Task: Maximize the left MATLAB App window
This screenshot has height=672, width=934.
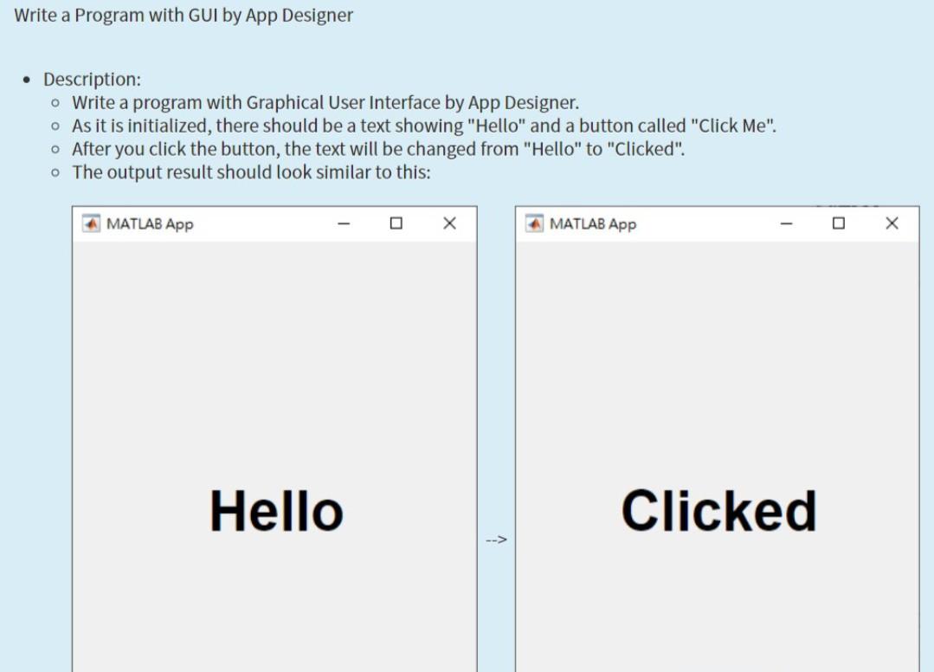Action: click(396, 223)
